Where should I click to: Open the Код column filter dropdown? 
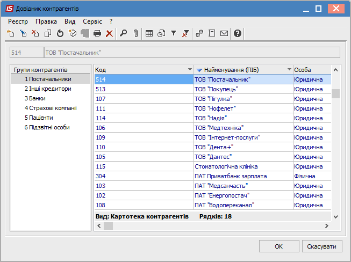click(x=190, y=69)
